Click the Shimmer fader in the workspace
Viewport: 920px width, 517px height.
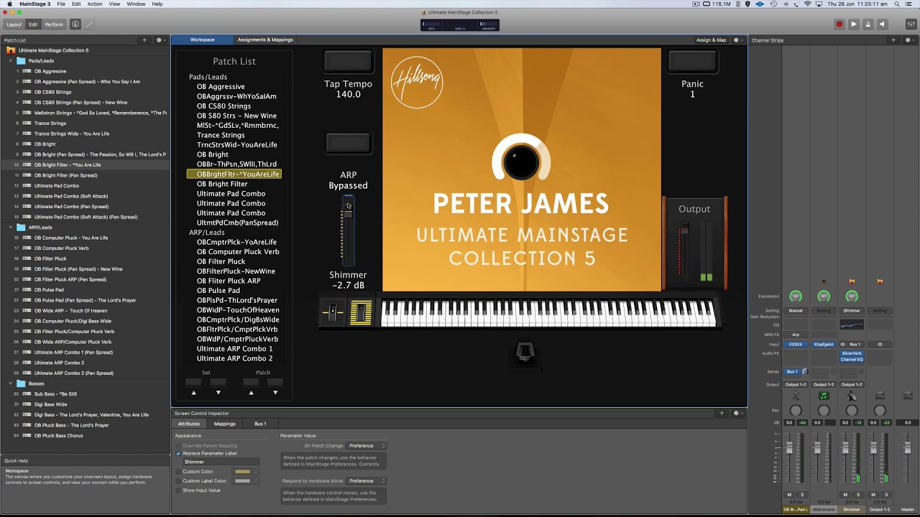click(x=348, y=231)
